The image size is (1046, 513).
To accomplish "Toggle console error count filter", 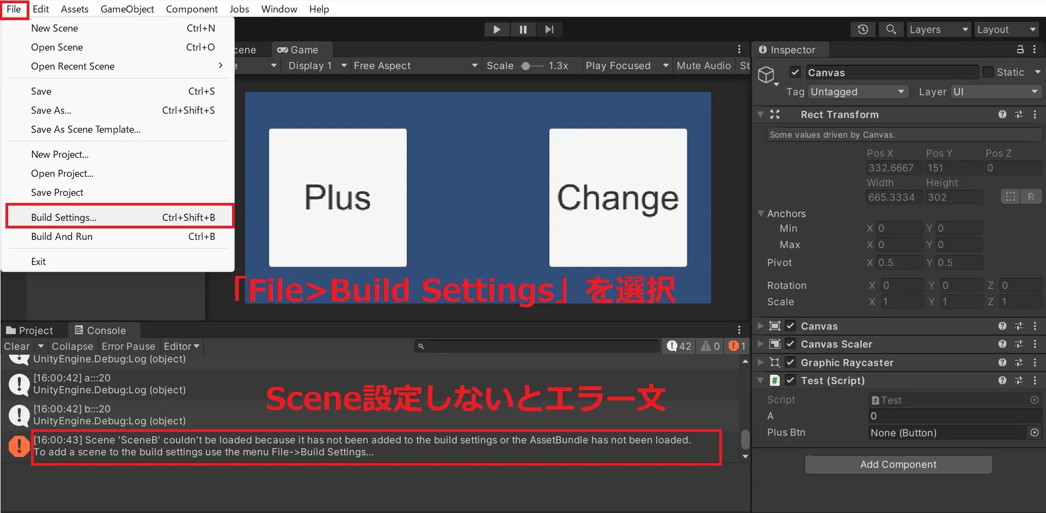I will (737, 346).
